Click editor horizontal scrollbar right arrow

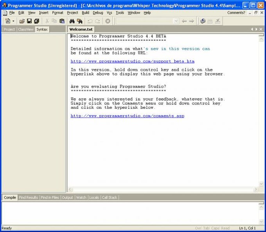(x=256, y=189)
